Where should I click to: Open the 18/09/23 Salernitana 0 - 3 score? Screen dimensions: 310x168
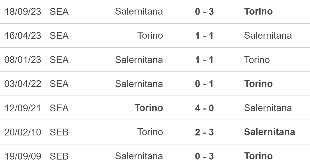[x=204, y=11]
